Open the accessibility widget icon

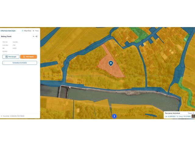tap(114, 116)
